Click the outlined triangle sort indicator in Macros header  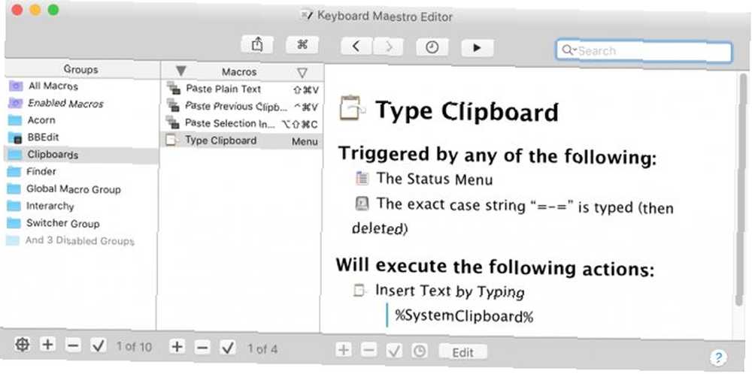pyautogui.click(x=302, y=73)
